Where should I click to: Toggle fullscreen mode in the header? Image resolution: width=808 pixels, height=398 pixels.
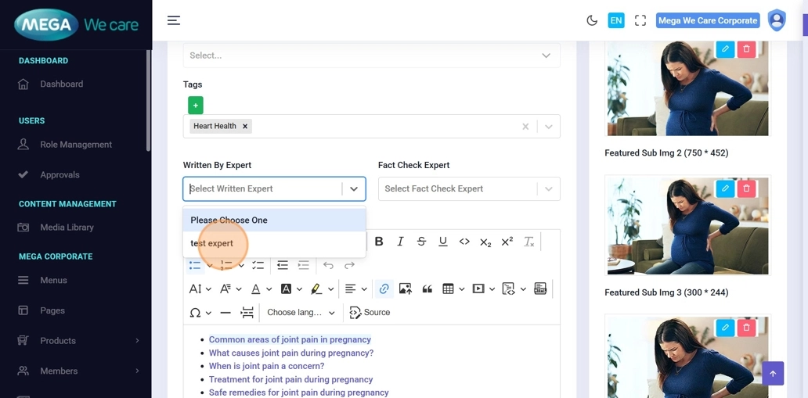[640, 20]
